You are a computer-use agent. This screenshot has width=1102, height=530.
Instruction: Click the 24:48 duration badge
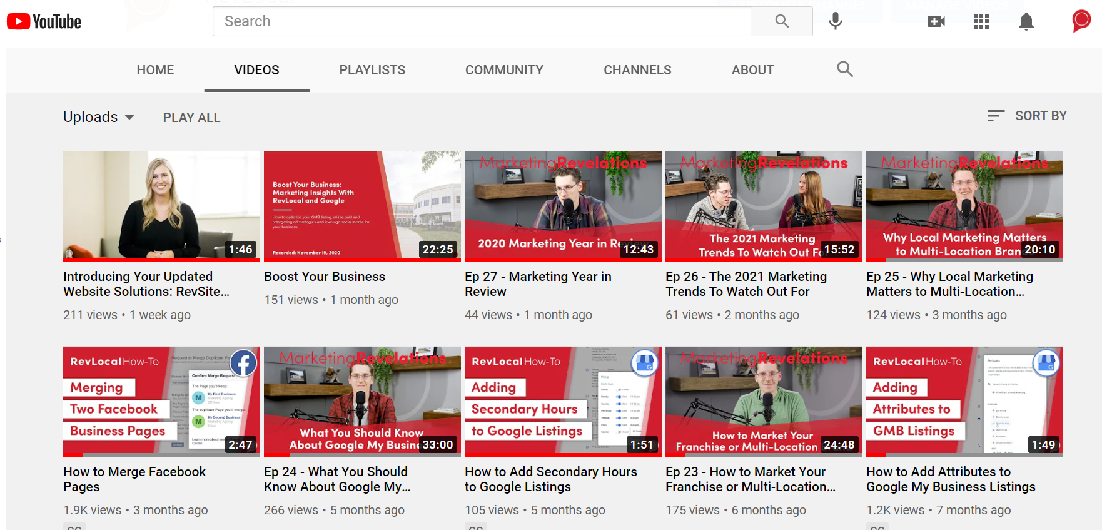pos(839,445)
